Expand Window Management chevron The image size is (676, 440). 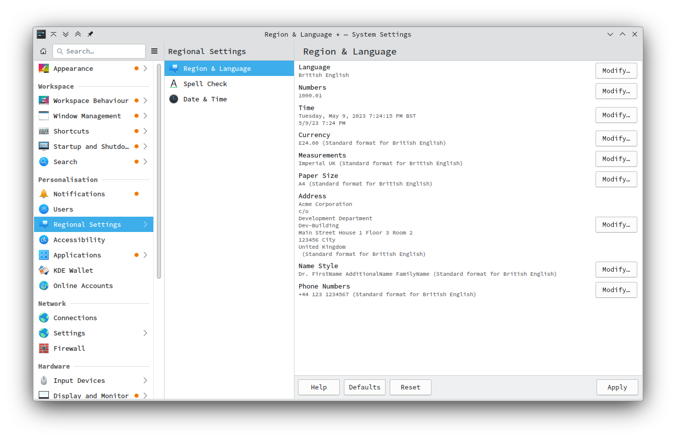145,116
